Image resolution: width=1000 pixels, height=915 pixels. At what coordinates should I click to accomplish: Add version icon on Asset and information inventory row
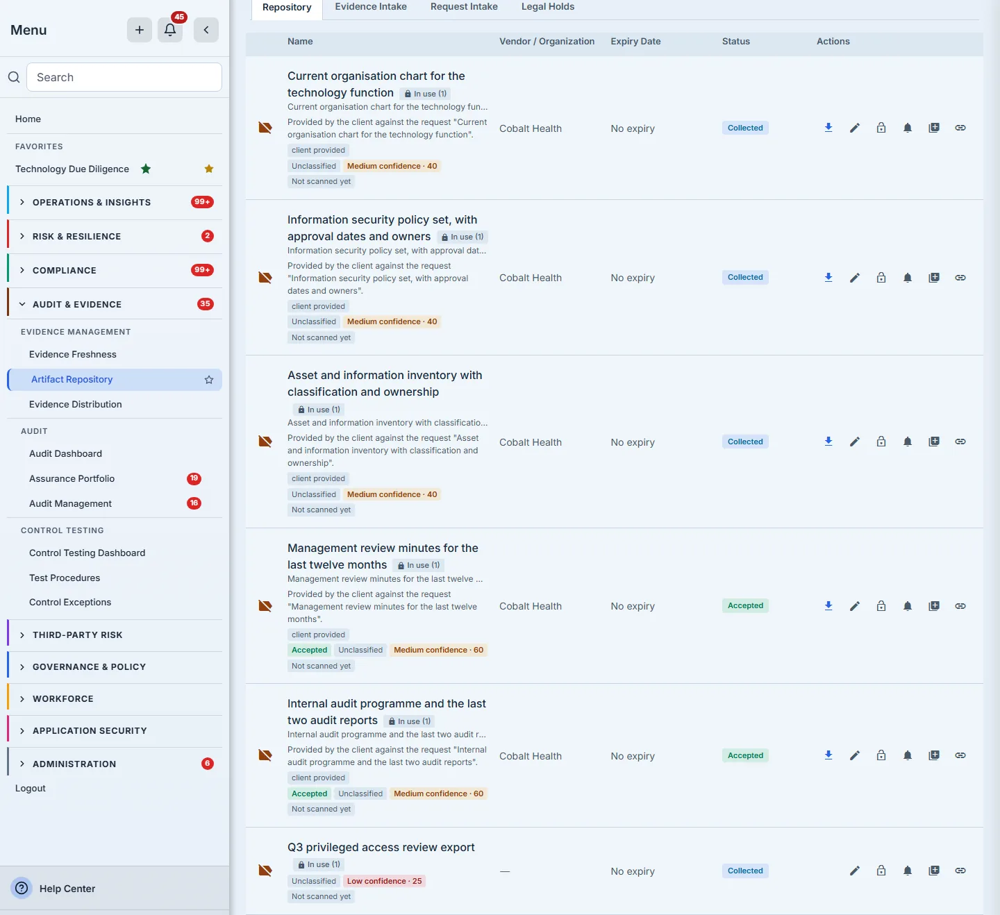[934, 442]
